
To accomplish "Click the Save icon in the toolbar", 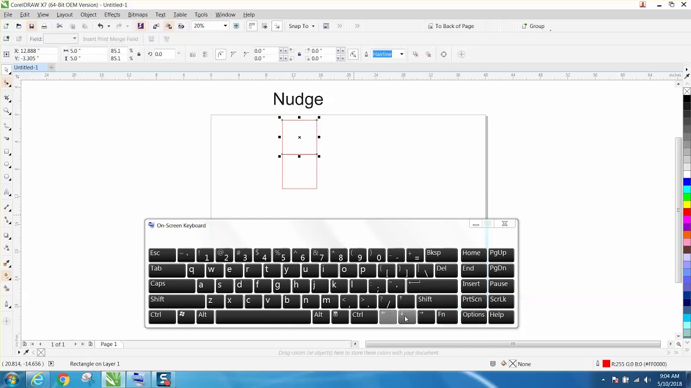I will (x=31, y=26).
